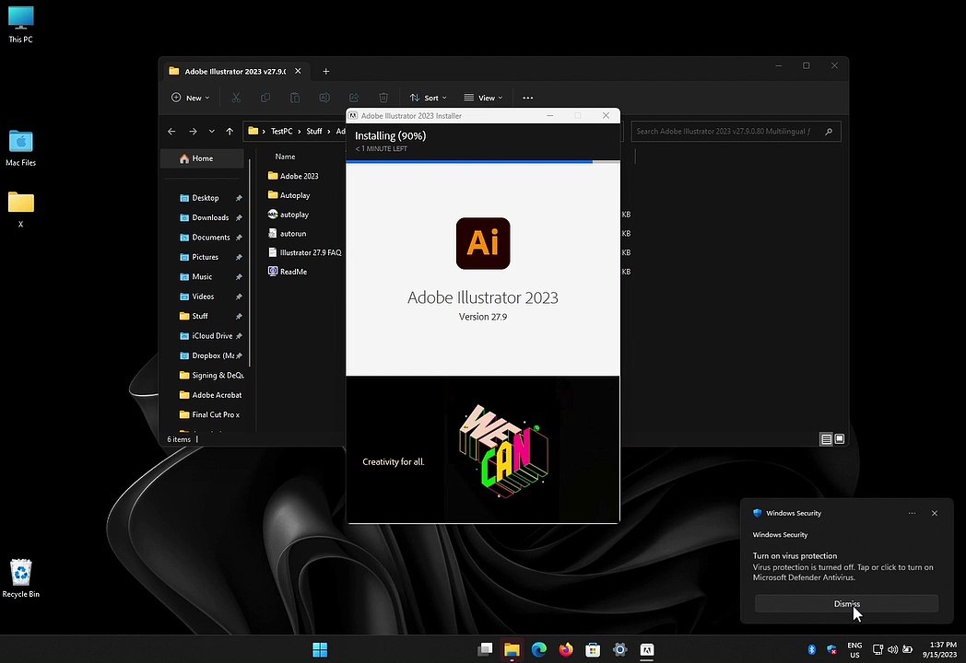Click the Adobe installer icon on the taskbar

tap(647, 649)
